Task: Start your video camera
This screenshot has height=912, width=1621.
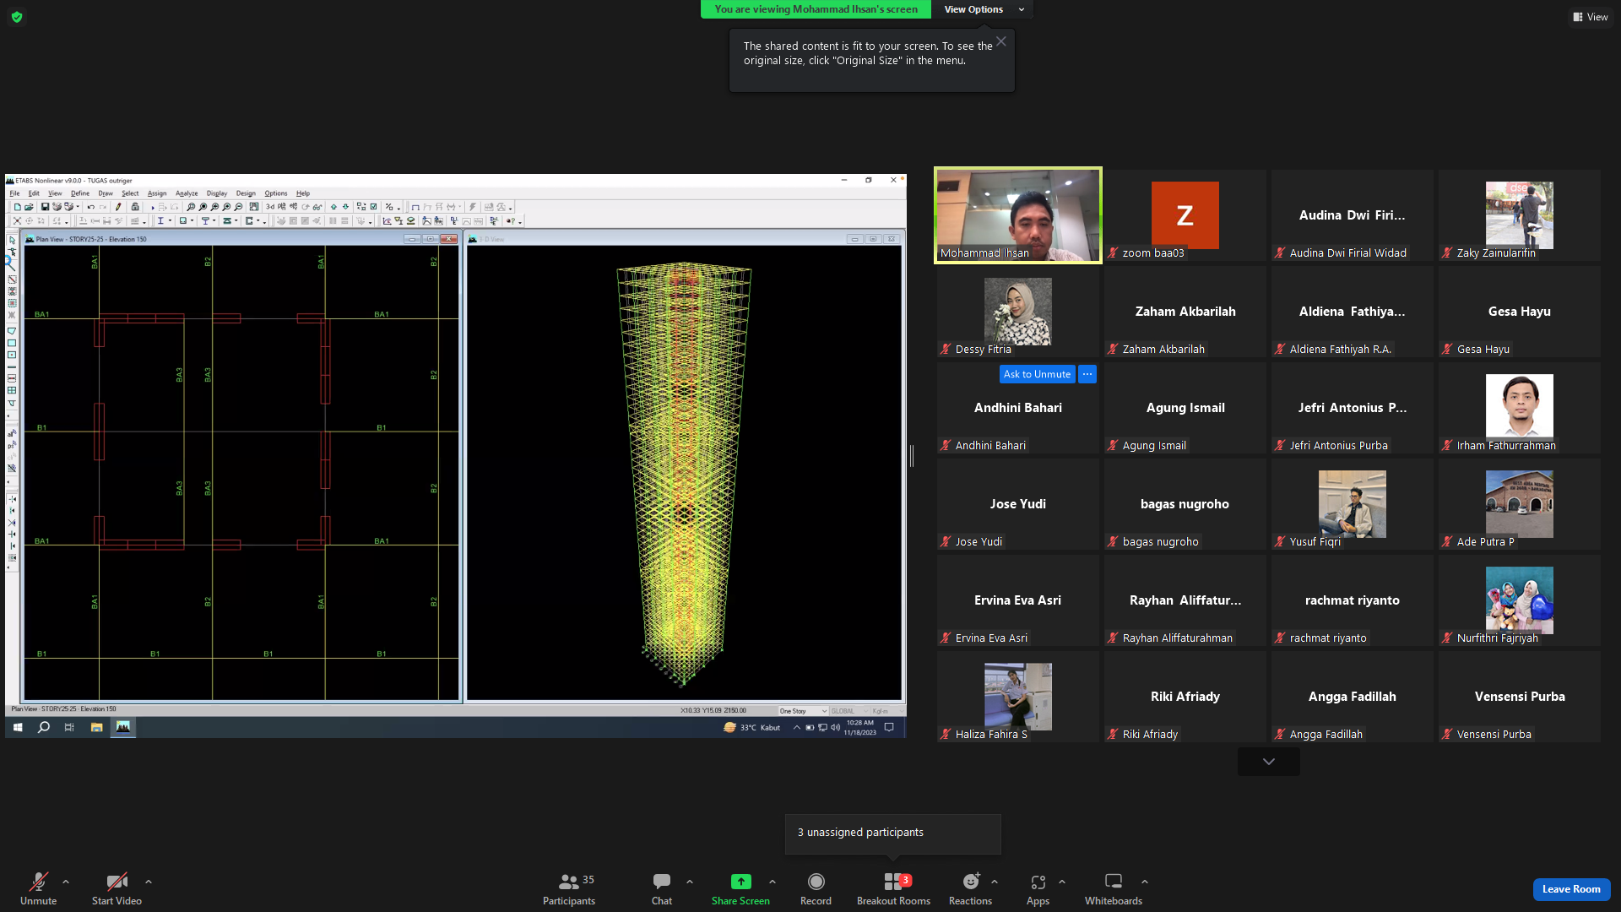Action: tap(117, 889)
